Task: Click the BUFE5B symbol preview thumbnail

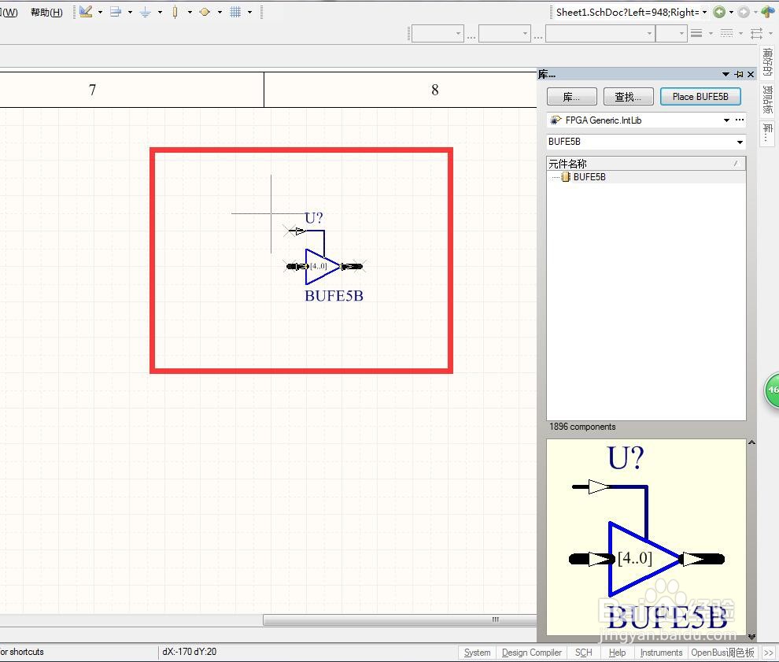Action: point(646,537)
